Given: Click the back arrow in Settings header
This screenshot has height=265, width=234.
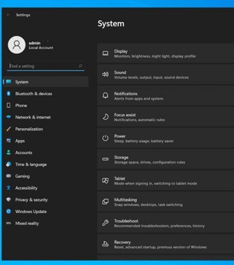Looking at the screenshot, I should click(9, 15).
